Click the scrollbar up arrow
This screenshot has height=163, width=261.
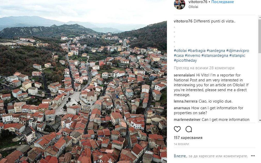[x=260, y=17]
